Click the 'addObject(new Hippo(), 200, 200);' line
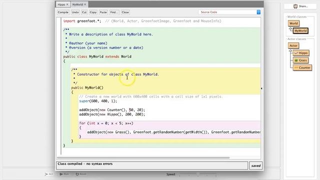The image size is (320, 180). pos(112,114)
